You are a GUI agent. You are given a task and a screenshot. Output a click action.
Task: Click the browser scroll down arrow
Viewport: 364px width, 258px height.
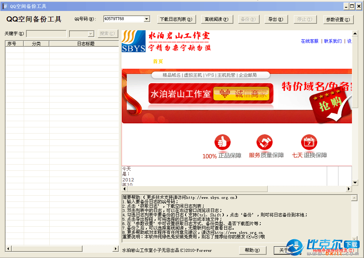(355, 182)
